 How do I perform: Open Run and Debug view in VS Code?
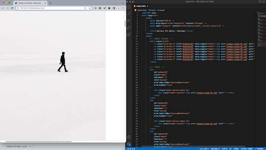tap(128, 27)
